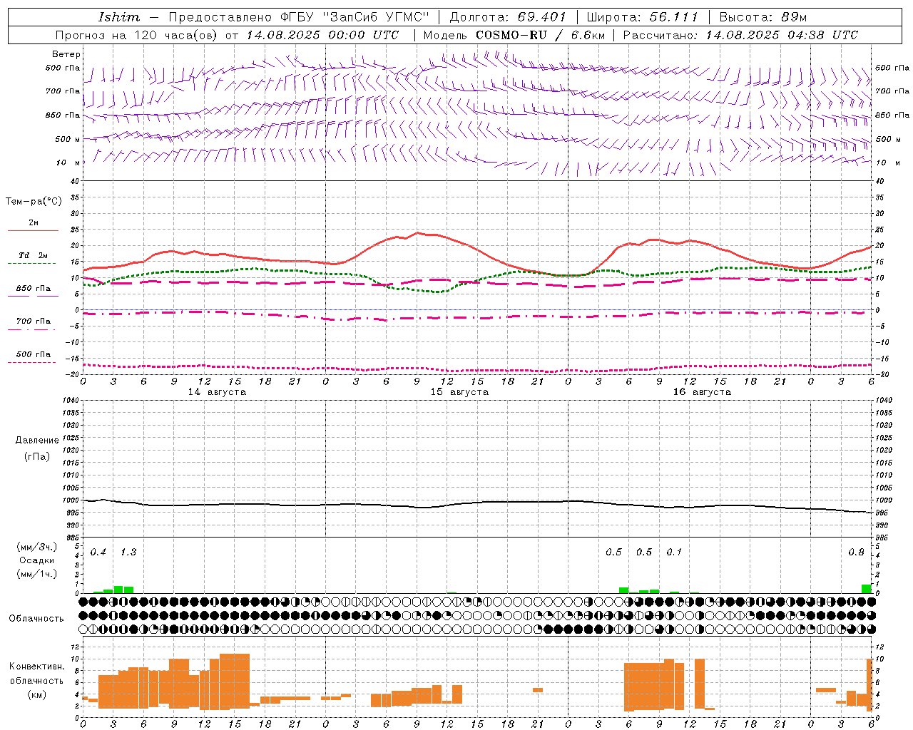Click the station name "Ishim" in header

118,17
